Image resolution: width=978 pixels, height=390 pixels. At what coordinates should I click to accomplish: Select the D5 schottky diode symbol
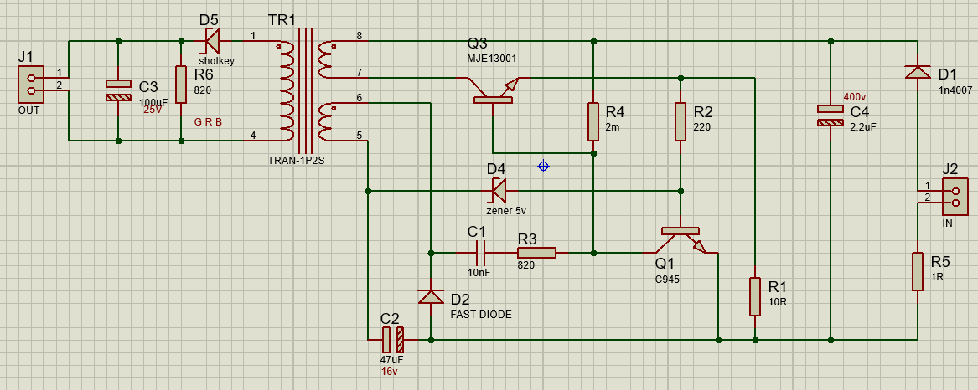(x=212, y=41)
